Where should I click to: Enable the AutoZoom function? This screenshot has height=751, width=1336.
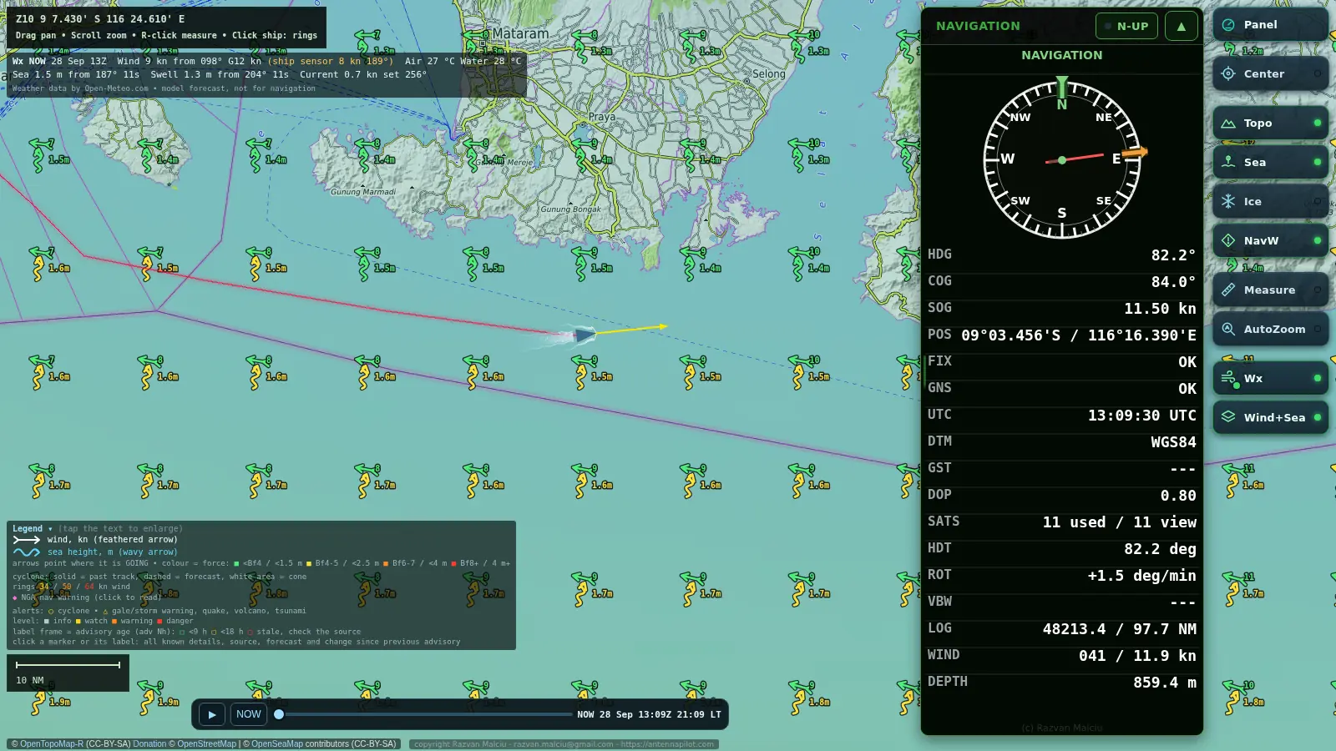[1270, 329]
